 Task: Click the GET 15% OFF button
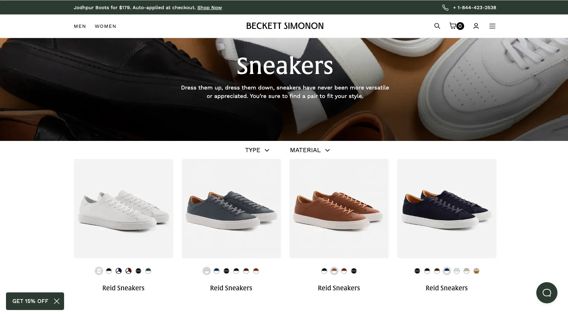click(x=30, y=301)
